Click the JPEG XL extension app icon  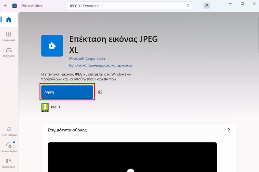tap(52, 46)
